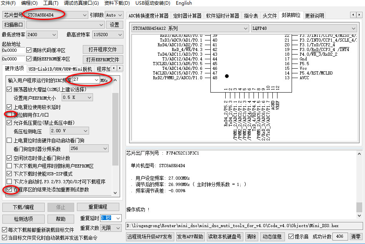This screenshot has height=244, width=365.
Task: Click the 清除 button
Action: 252,237
